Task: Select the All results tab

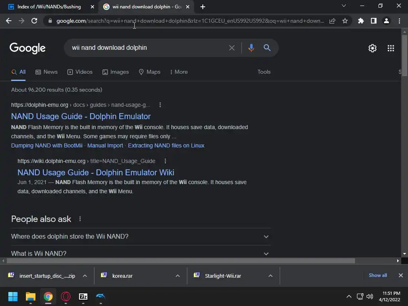Action: [x=18, y=72]
